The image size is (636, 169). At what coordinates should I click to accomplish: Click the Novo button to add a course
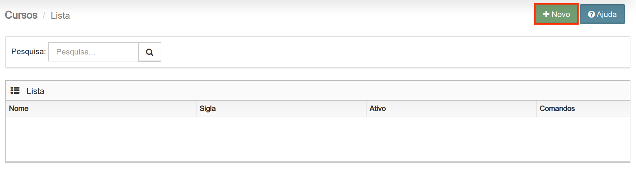(x=556, y=14)
